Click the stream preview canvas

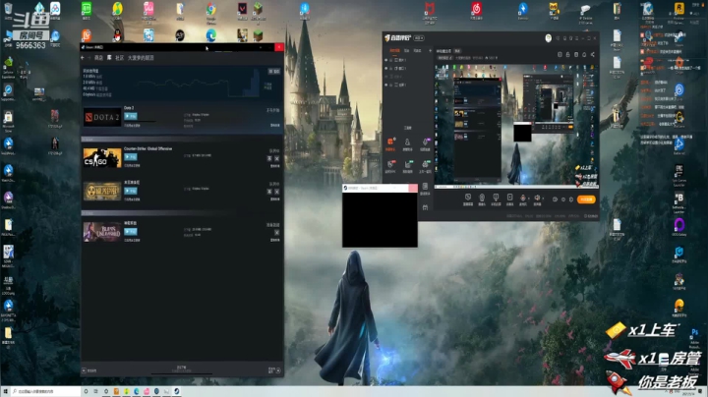(516, 125)
